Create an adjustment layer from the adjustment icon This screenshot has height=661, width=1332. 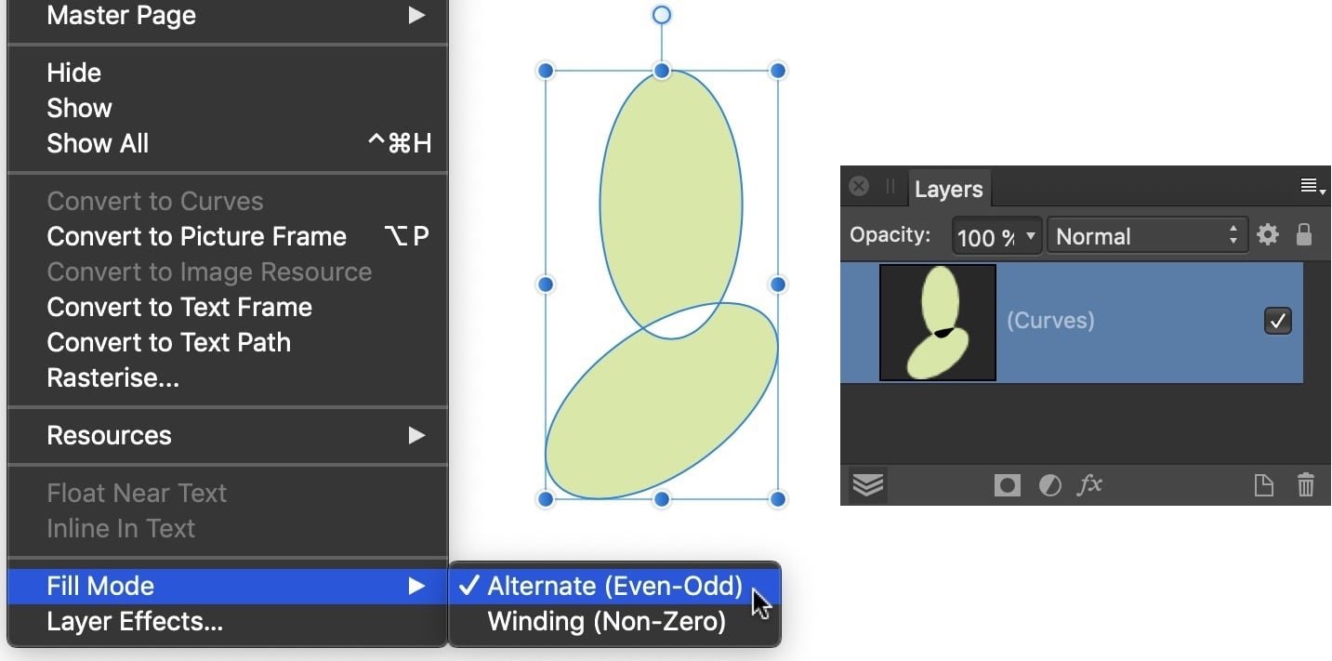pos(1049,484)
